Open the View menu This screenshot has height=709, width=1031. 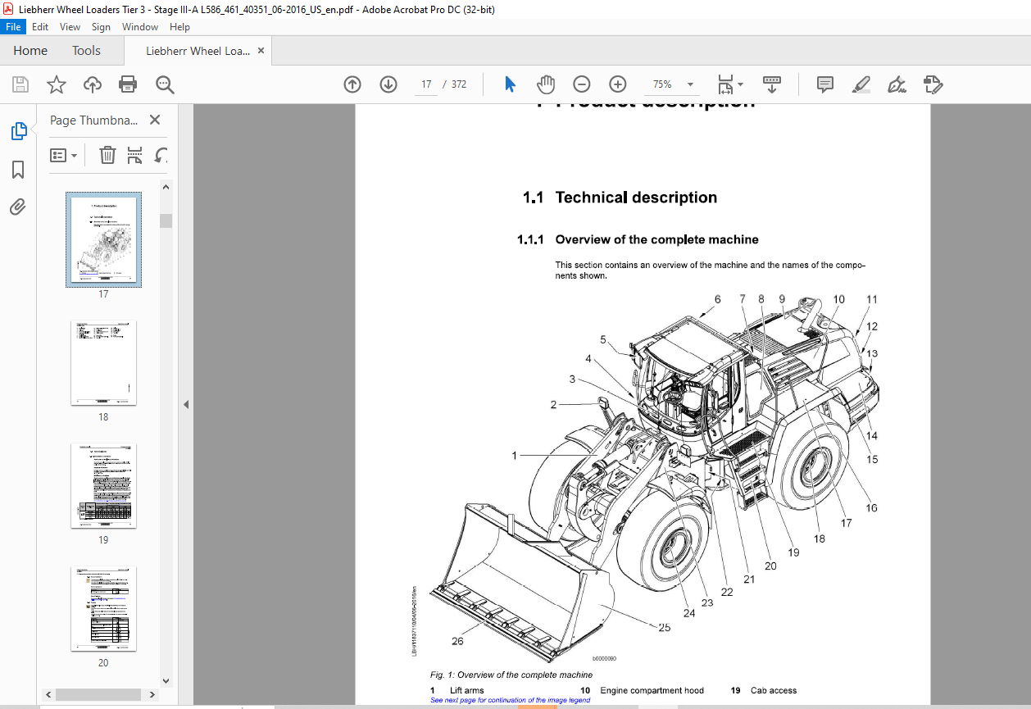(x=70, y=27)
